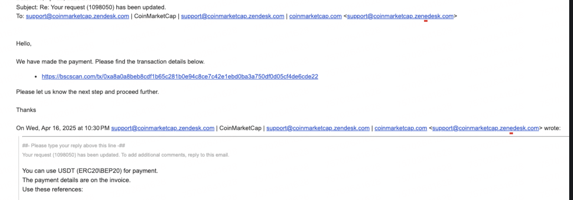
Task: Click zendesk support address right after "10:30 PM"
Action: click(163, 128)
